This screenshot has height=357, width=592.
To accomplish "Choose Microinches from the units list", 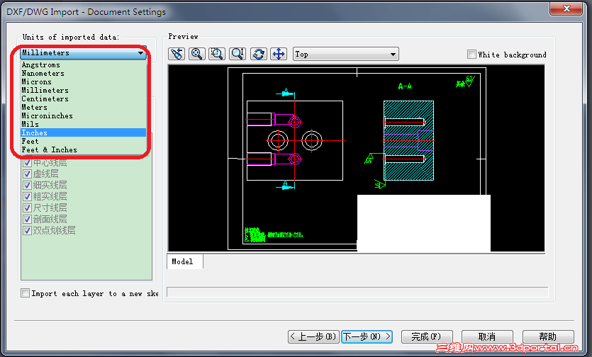I will (x=83, y=116).
